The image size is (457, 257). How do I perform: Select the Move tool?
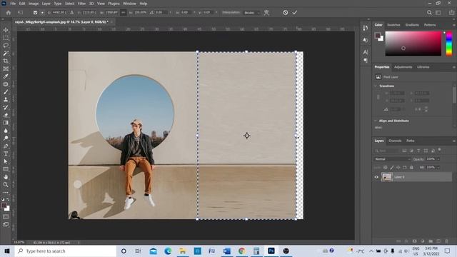pyautogui.click(x=6, y=30)
